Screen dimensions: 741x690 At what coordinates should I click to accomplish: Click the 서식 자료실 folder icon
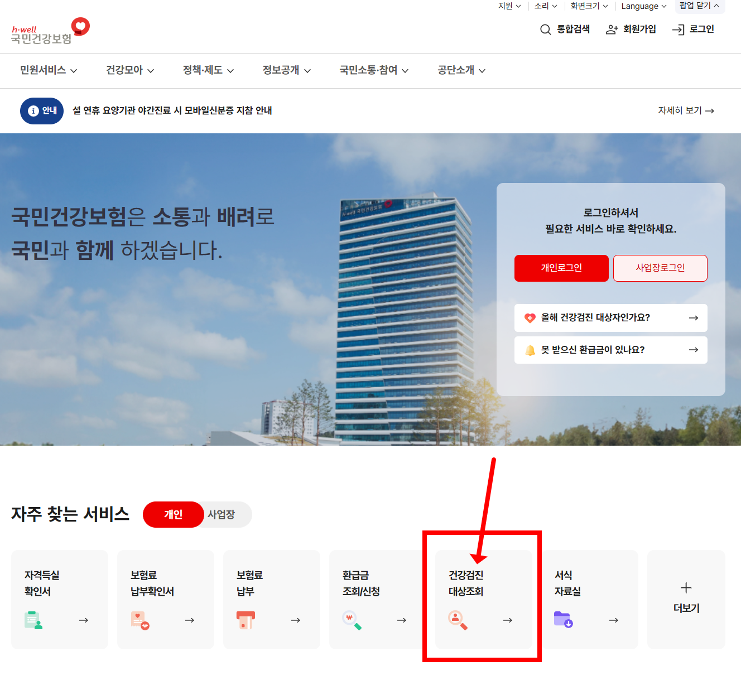[564, 619]
